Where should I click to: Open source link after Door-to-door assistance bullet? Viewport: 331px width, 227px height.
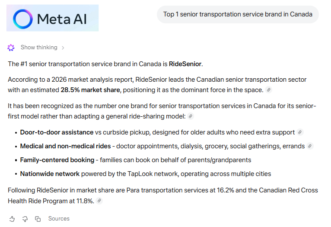pos(300,132)
